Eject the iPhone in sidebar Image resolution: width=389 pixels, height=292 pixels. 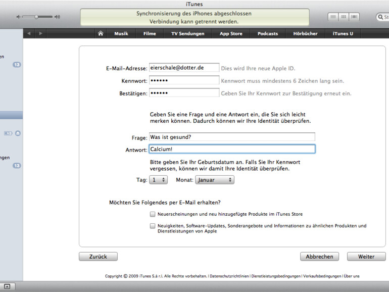18,133
